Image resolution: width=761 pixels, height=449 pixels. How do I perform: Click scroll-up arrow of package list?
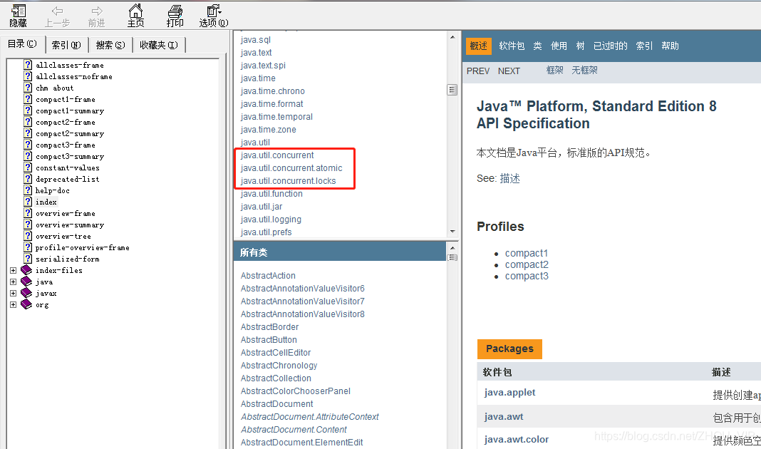452,37
